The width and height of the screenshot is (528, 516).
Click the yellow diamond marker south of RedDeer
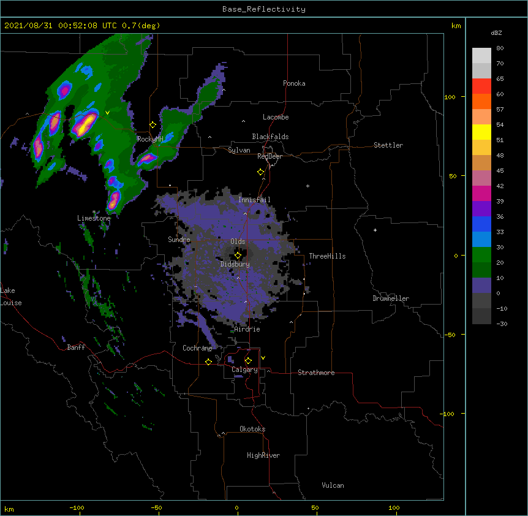[x=260, y=172]
